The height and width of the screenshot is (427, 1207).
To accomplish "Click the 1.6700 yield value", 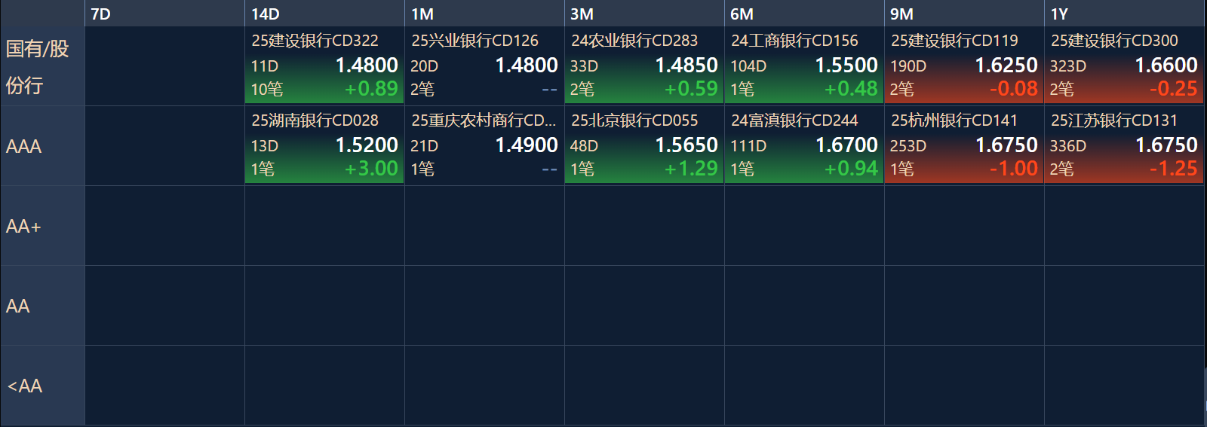I will (846, 145).
